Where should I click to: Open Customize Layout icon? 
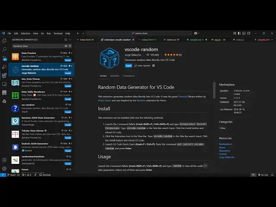(x=235, y=33)
